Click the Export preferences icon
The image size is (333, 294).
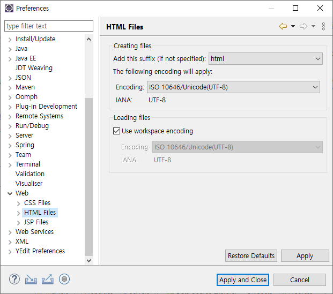point(48,279)
